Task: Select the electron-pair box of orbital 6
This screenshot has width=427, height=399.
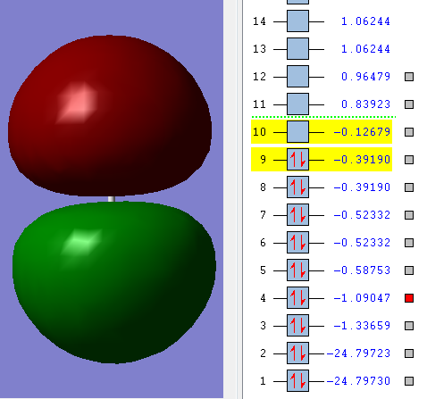Action: 297,243
